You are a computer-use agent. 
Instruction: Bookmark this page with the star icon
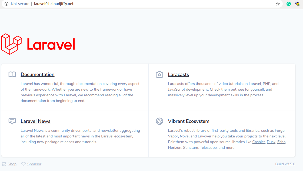pos(278,4)
